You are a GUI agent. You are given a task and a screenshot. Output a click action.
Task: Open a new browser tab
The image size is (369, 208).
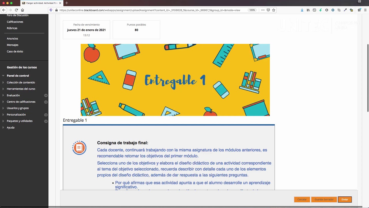tap(67, 3)
